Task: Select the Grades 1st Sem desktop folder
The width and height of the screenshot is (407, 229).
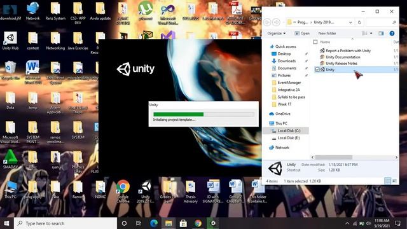Action: (x=168, y=191)
